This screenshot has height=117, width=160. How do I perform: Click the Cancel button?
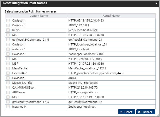(x=146, y=112)
